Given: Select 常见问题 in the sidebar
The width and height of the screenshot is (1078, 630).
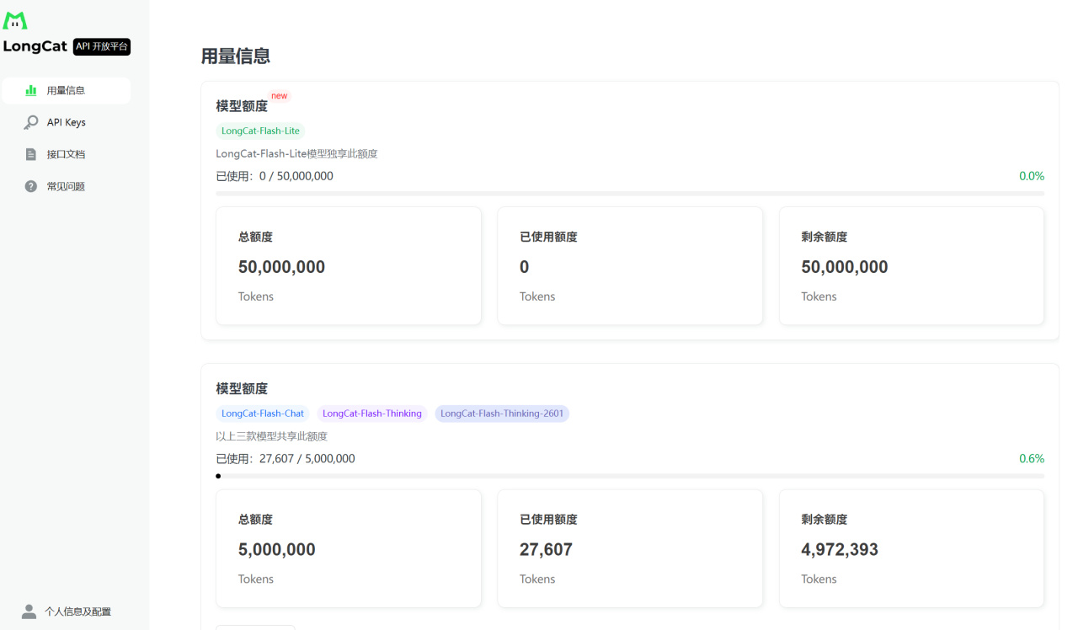Looking at the screenshot, I should (x=66, y=186).
